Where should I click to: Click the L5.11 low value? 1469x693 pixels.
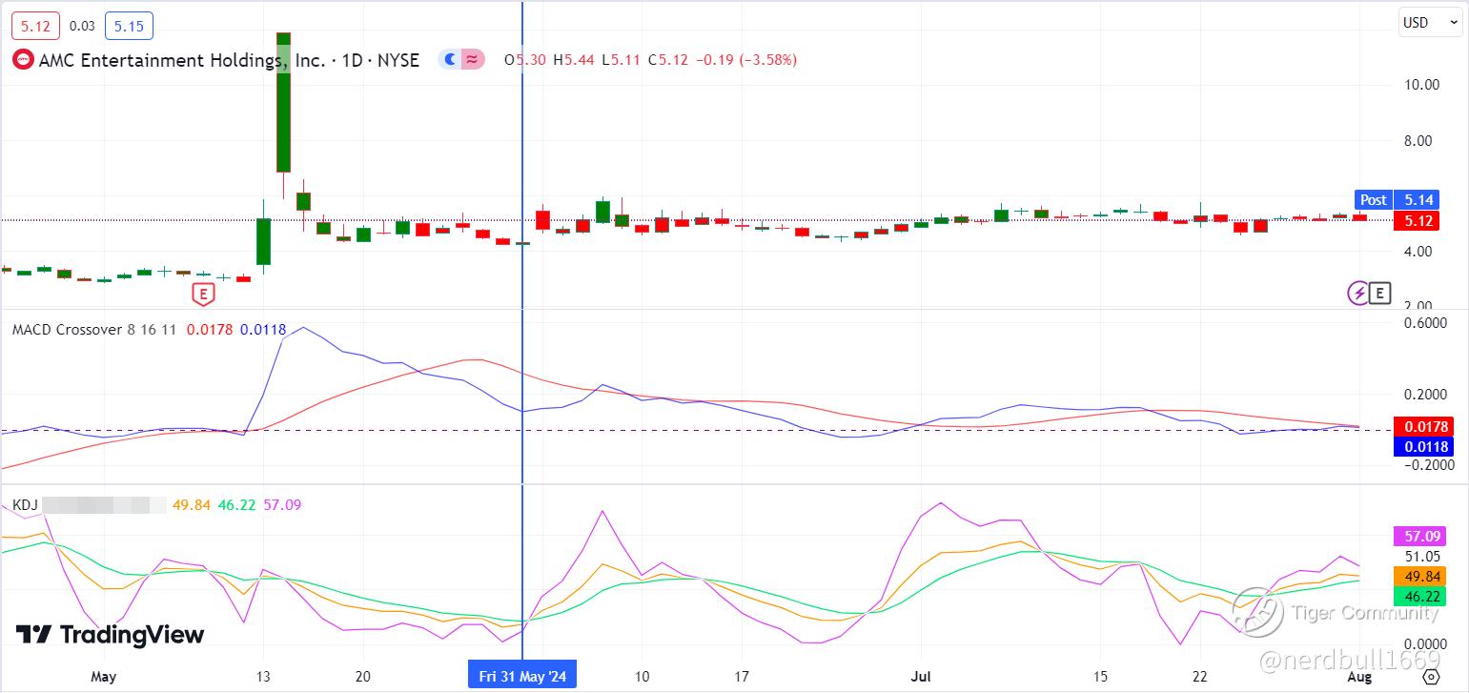pyautogui.click(x=620, y=60)
